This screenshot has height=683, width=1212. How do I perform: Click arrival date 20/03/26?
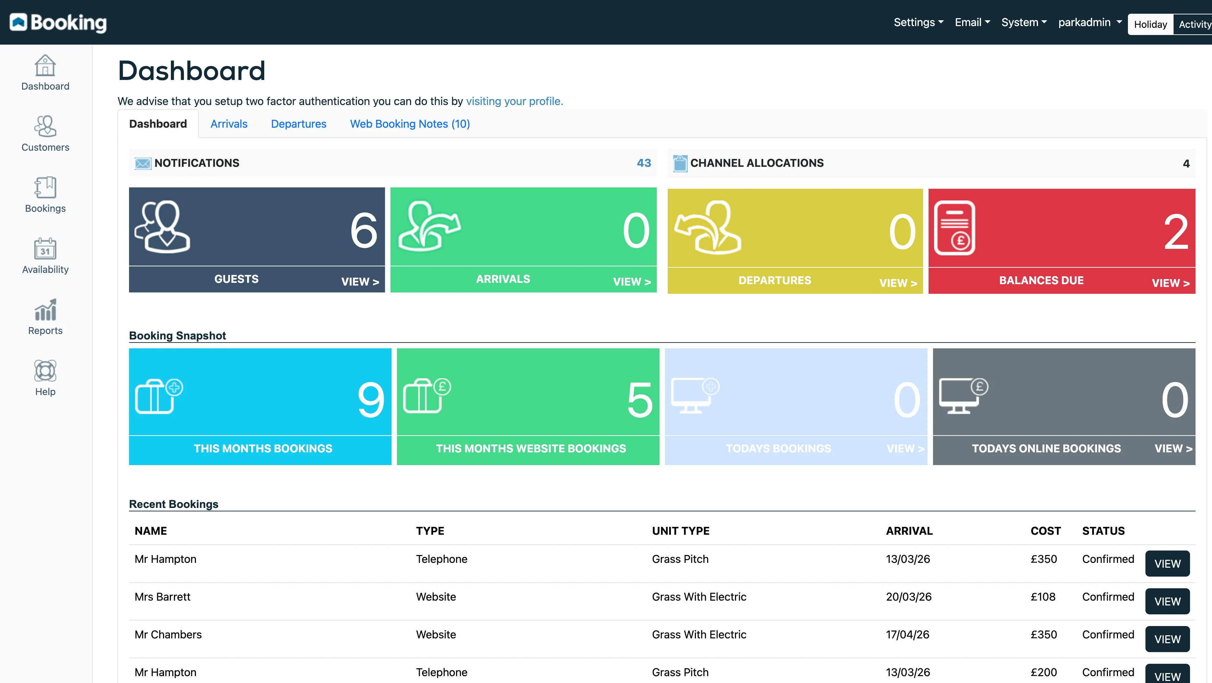tap(909, 597)
